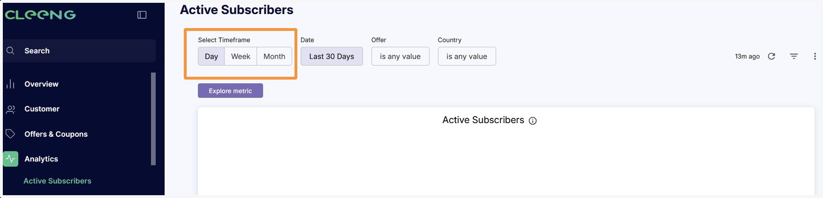Open the Offer filter dropdown
823x198 pixels.
click(x=400, y=56)
